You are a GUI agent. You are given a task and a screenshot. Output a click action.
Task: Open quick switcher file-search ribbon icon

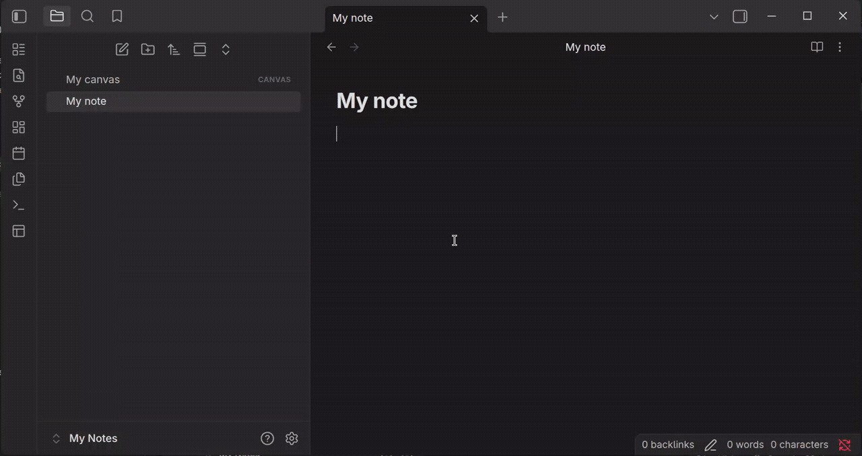[19, 75]
